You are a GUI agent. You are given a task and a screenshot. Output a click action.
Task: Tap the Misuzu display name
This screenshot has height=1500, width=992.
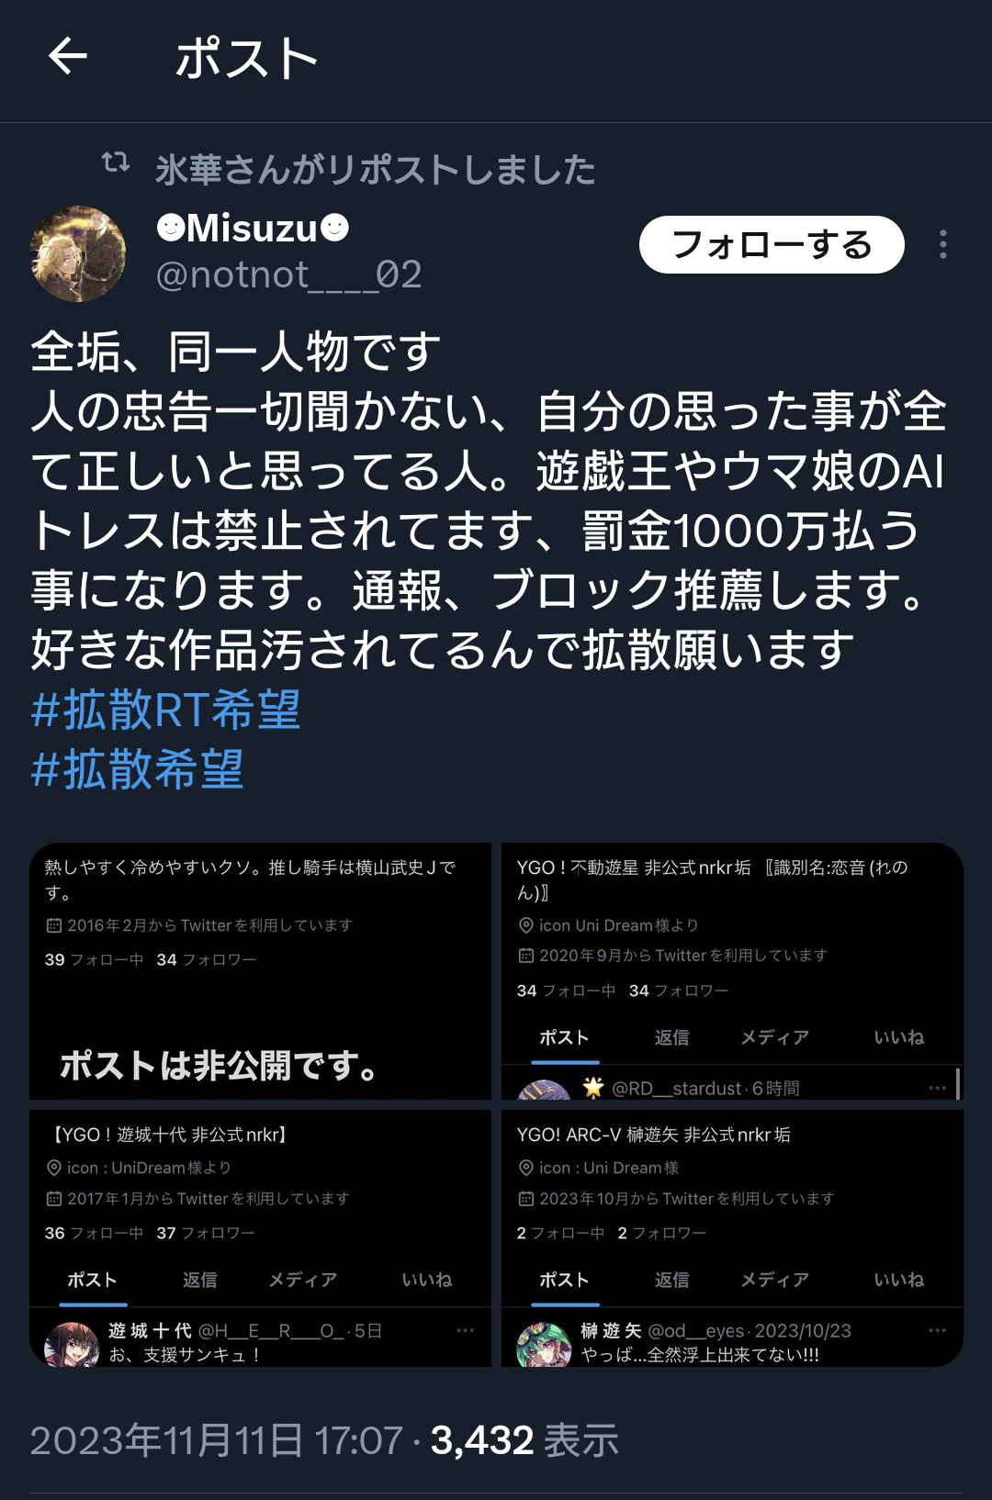click(253, 228)
